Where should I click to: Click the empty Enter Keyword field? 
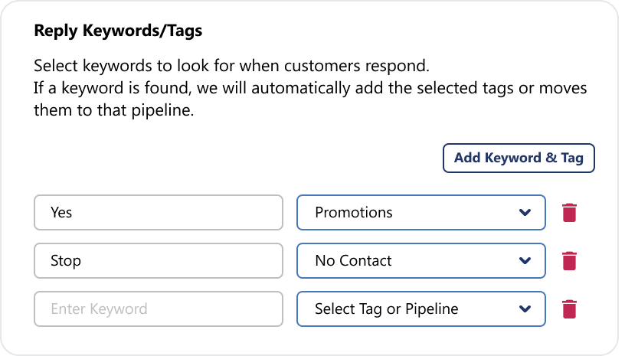coord(159,309)
